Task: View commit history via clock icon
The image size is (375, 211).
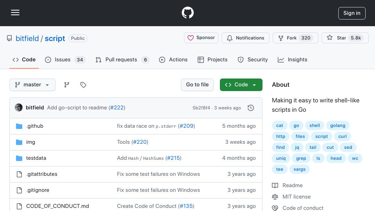Action: click(x=251, y=108)
